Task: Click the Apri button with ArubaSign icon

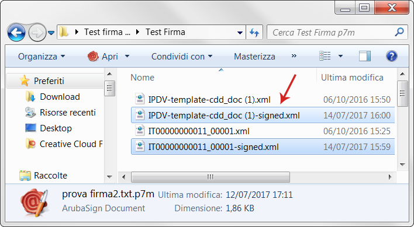Action: [x=108, y=57]
